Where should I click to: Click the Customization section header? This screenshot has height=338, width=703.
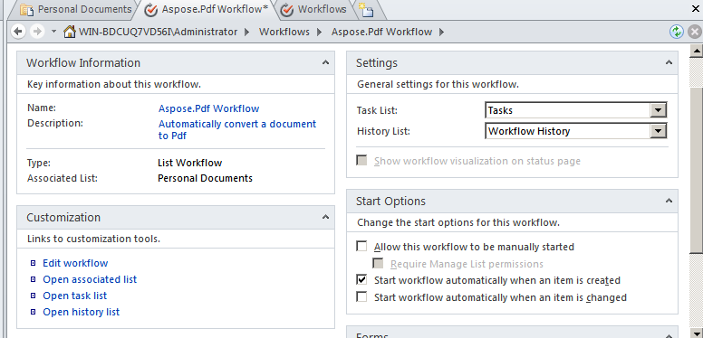click(x=176, y=217)
